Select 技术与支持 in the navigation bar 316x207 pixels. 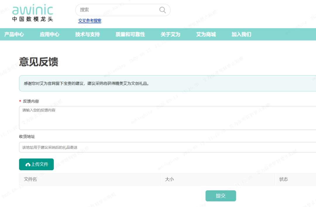pos(87,34)
